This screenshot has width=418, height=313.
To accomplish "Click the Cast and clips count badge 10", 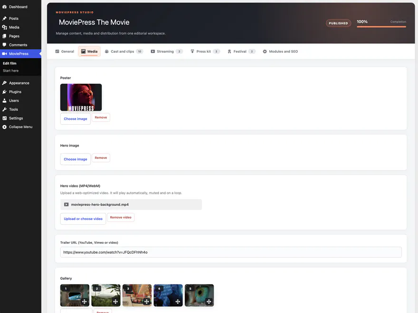I will point(140,51).
